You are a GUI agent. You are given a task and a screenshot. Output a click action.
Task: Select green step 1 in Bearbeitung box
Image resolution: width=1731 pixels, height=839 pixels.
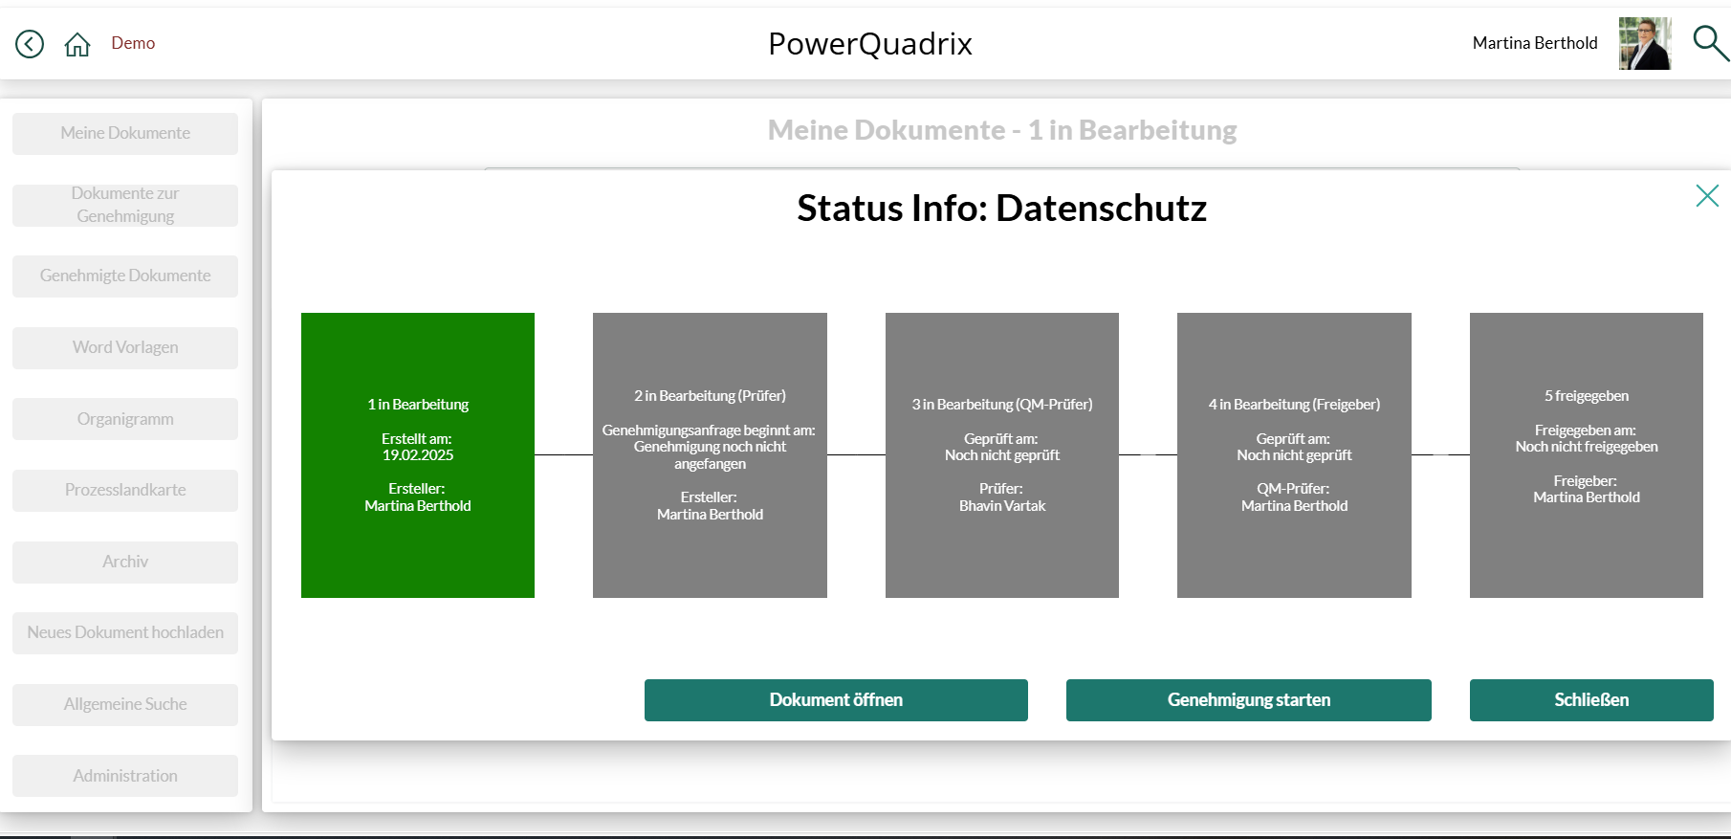point(418,455)
